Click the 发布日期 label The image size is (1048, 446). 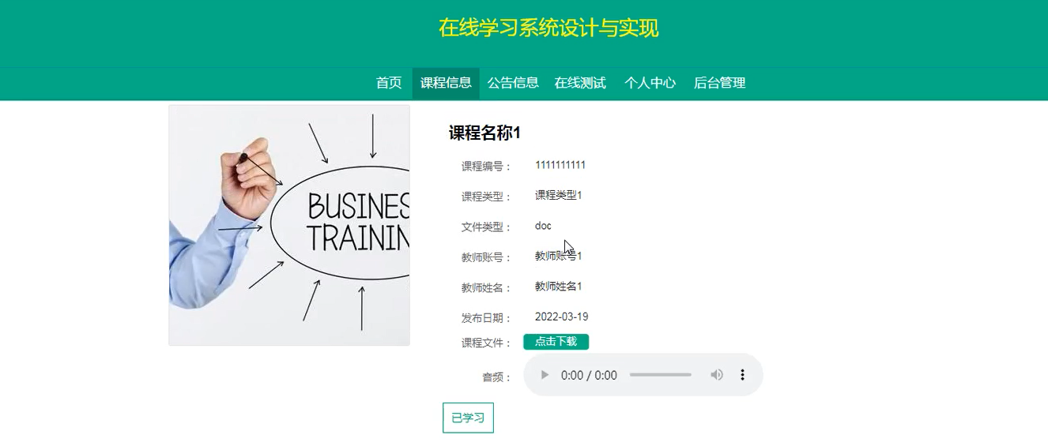tap(487, 318)
